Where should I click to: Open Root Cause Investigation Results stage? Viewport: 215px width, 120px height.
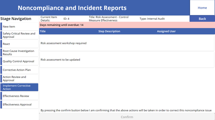[x=19, y=53]
